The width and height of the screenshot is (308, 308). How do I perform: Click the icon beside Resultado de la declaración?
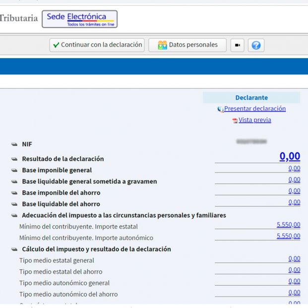point(14,159)
